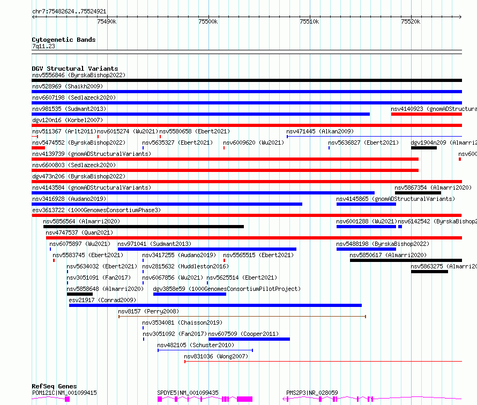Screen dimensions: 477x405
Task: Click the RefSeq Genes track heading
Action: tap(54, 386)
